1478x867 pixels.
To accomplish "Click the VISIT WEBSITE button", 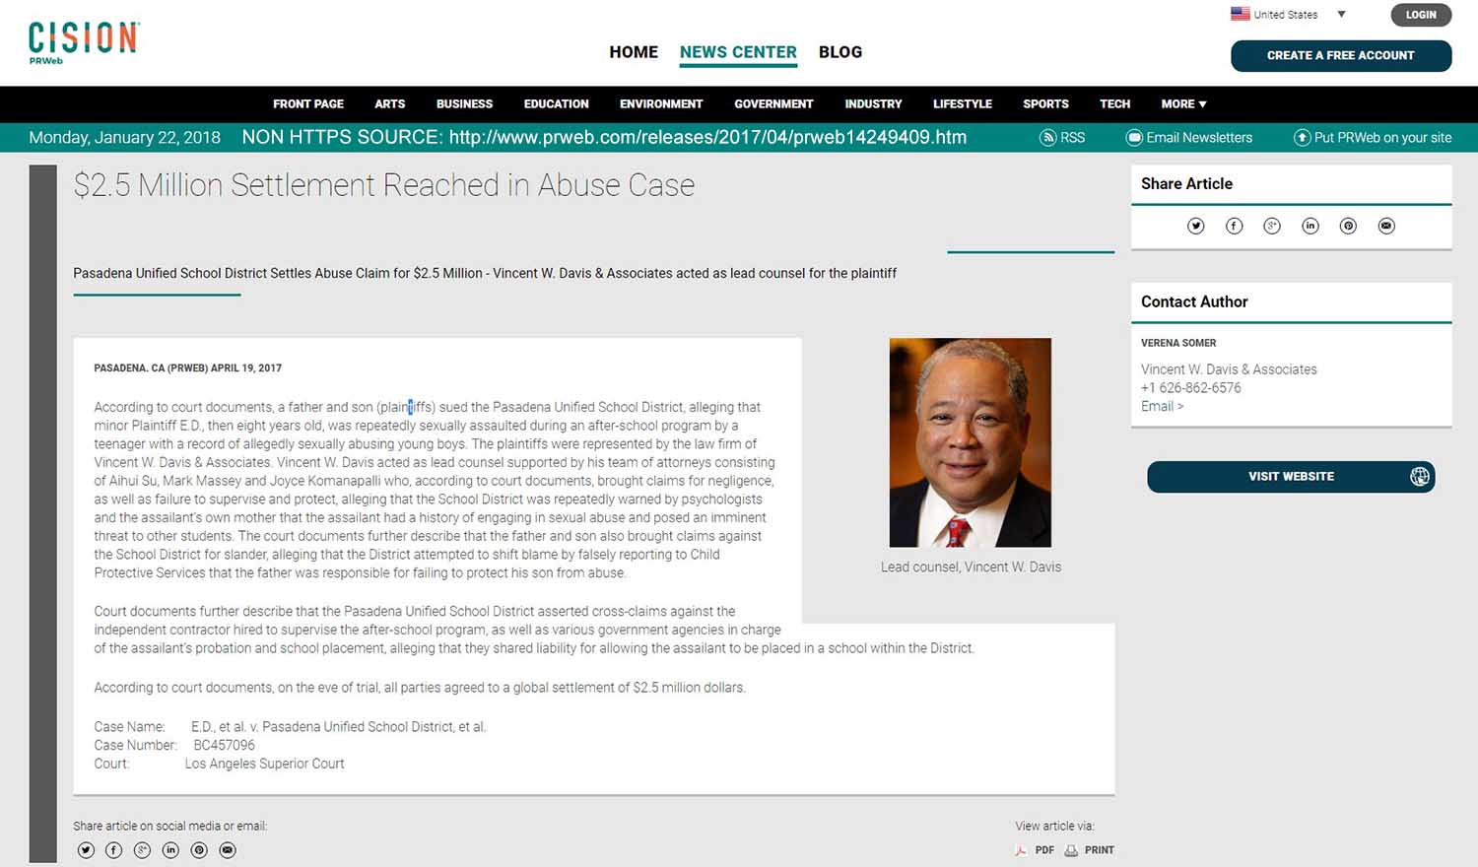I will (x=1291, y=477).
